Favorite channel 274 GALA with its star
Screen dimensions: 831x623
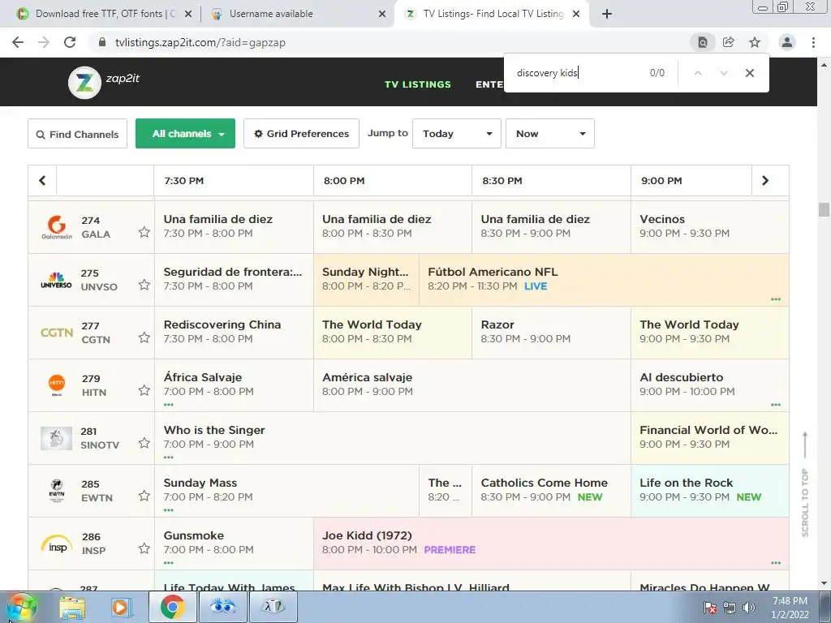pos(144,232)
